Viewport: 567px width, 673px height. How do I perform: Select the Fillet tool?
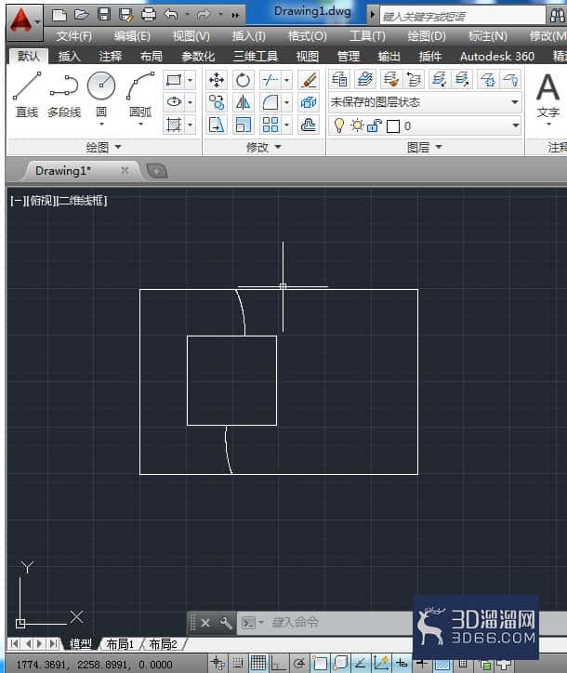(270, 102)
